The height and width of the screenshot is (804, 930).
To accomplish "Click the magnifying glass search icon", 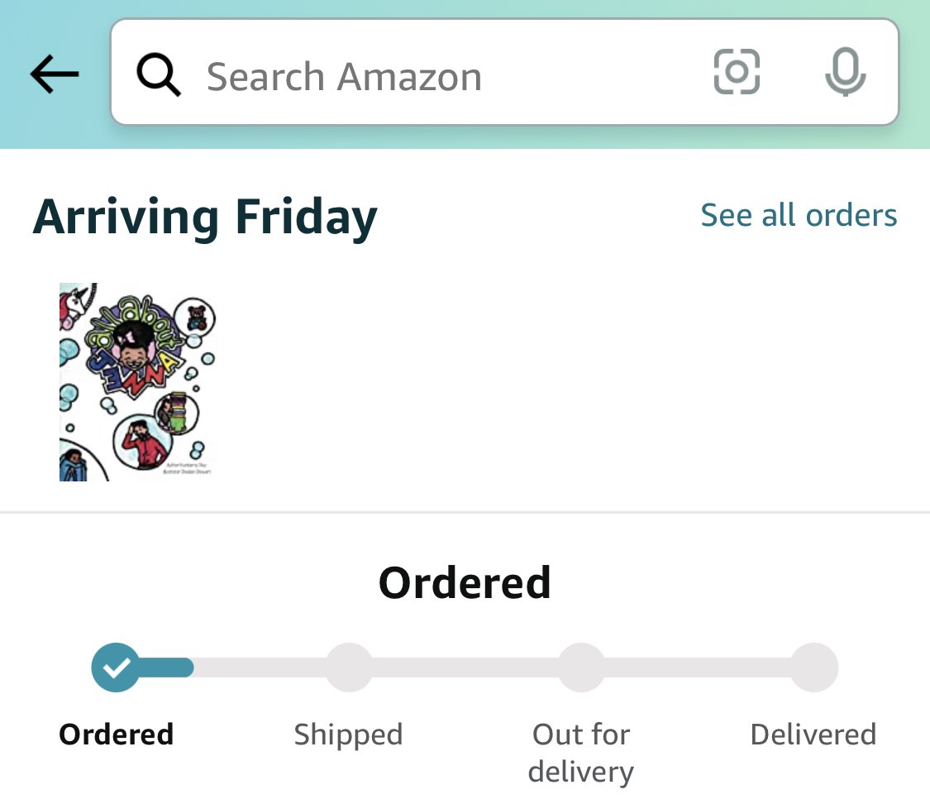I will [x=159, y=74].
